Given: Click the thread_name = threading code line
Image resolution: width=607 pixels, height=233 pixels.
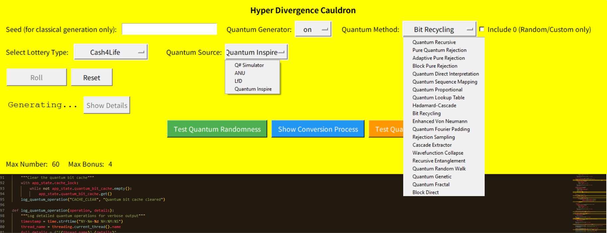Looking at the screenshot, I should pos(71,227).
